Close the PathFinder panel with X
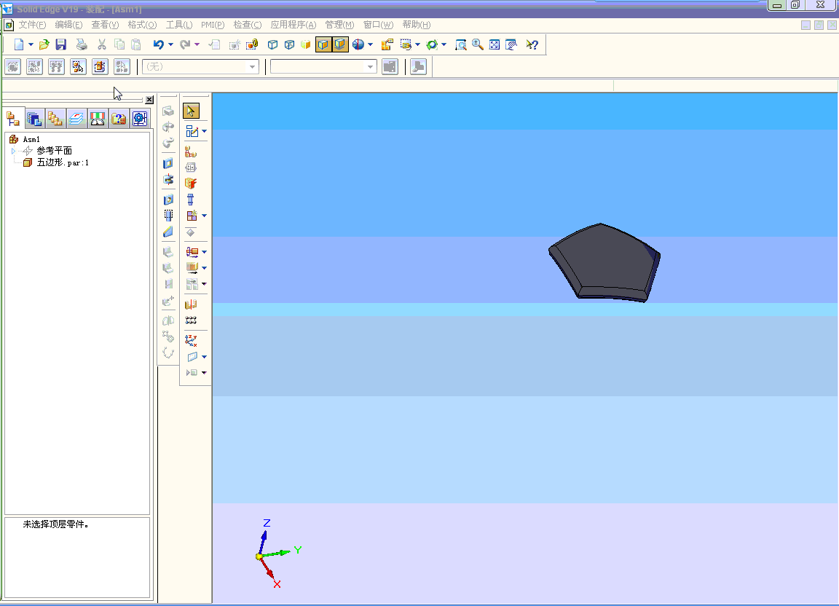839x606 pixels. coord(149,100)
